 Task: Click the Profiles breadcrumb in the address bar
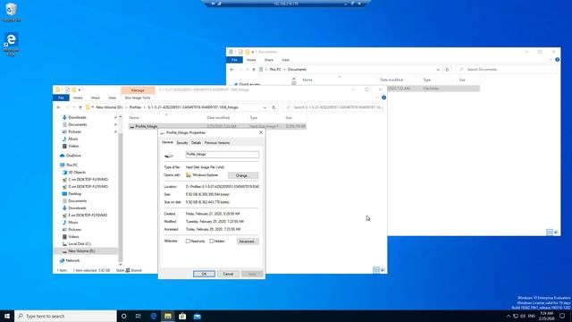tap(135, 107)
